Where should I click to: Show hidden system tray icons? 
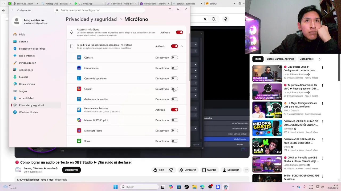coord(293,187)
